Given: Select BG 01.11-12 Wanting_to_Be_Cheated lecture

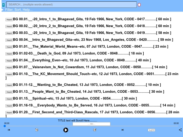Looking at the screenshot, I should click(x=87, y=85).
